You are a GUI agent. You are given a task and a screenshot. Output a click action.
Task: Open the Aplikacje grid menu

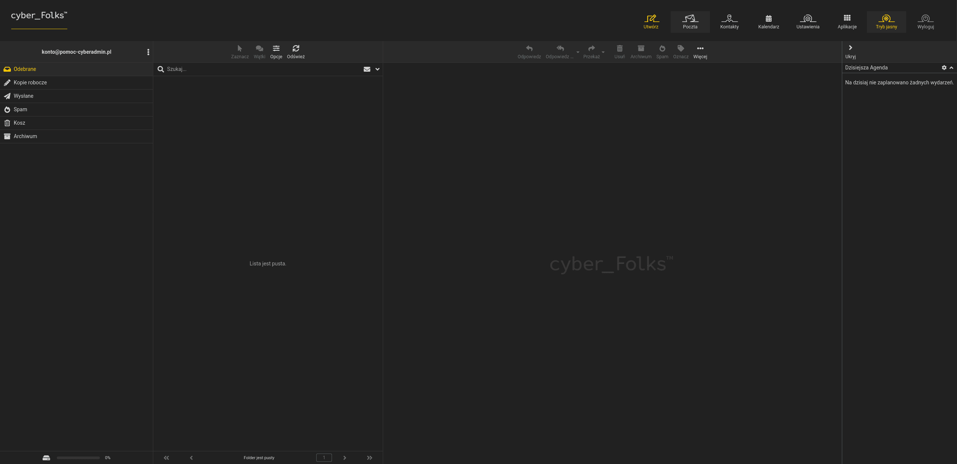847,22
